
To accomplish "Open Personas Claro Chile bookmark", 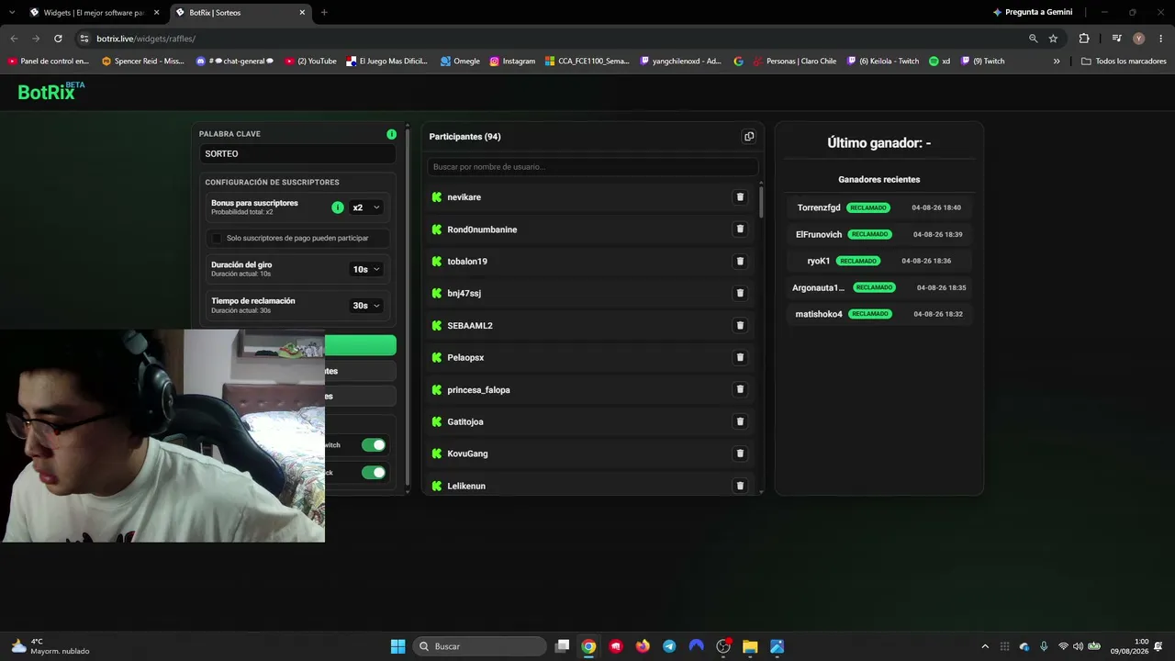I will [794, 62].
